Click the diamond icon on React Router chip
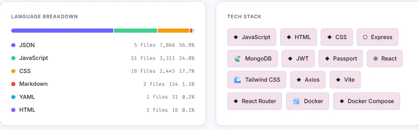 [x=236, y=101]
